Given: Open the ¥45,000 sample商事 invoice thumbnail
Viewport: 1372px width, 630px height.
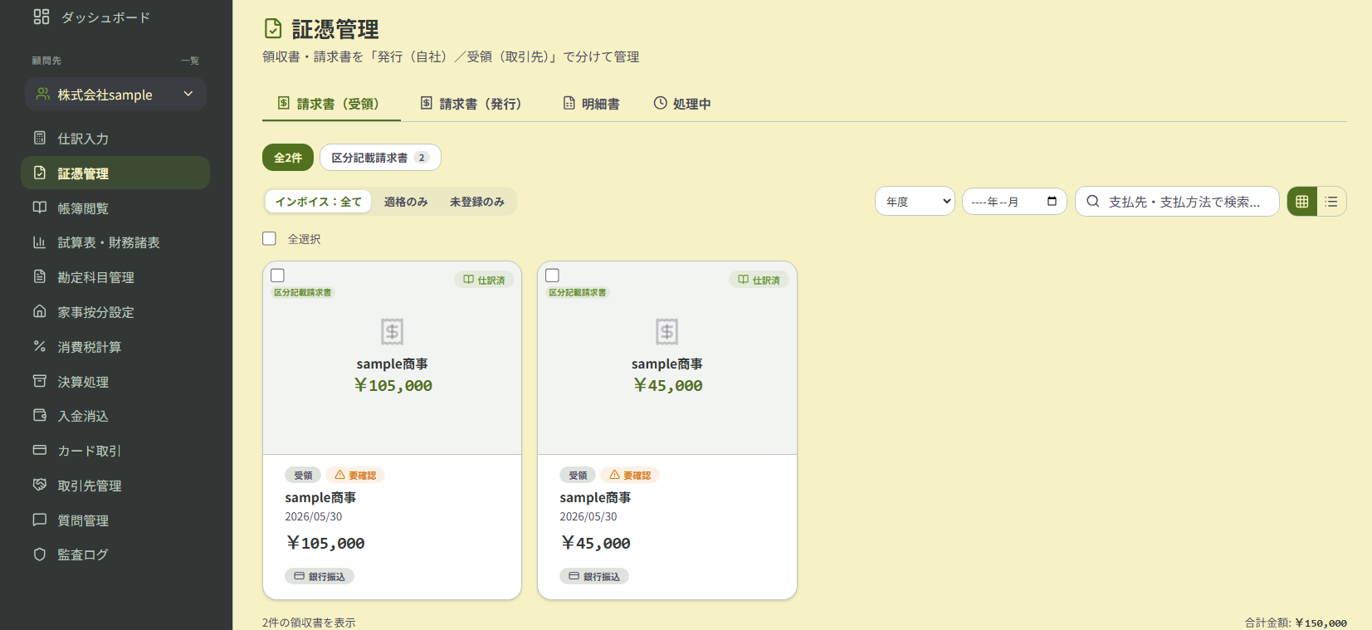Looking at the screenshot, I should pos(667,358).
